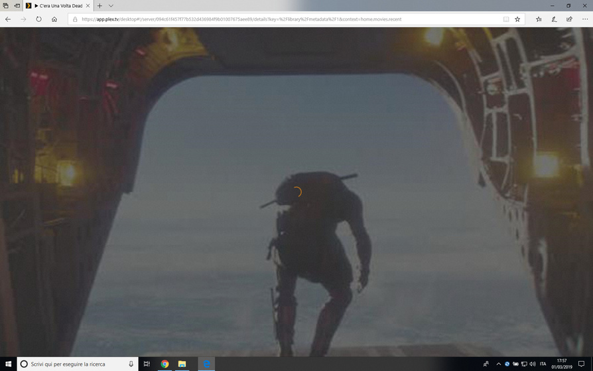Open the Action Center notifications
The image size is (593, 371).
pos(581,364)
